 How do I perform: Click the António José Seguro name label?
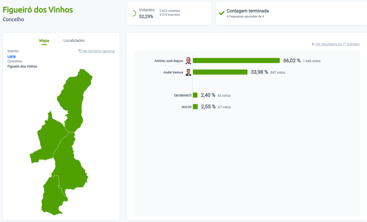168,61
